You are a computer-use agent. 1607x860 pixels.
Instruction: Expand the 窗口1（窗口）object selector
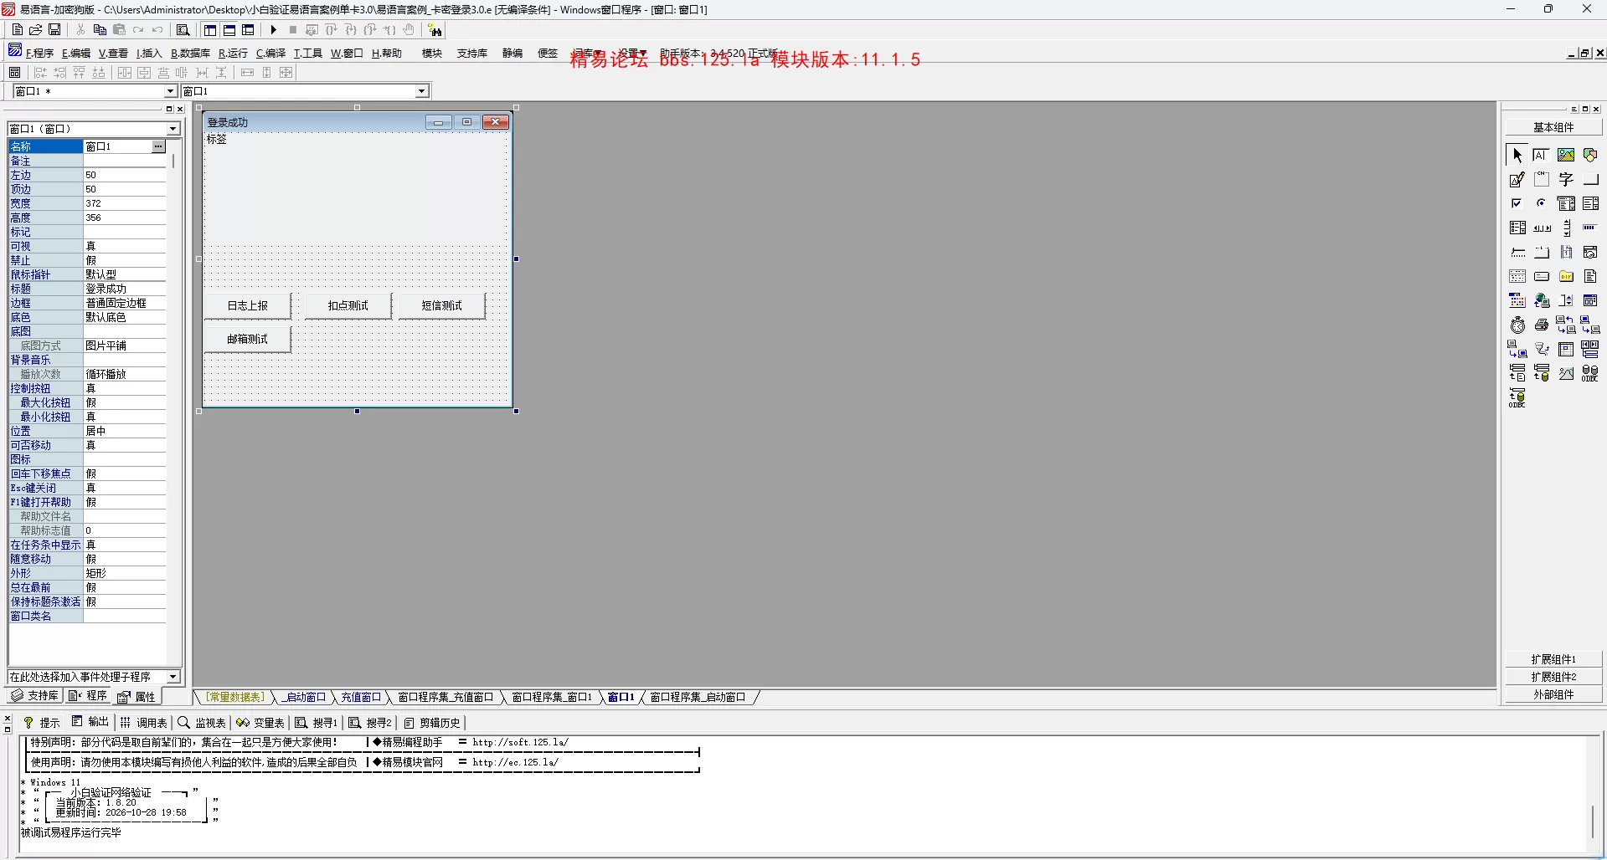173,129
